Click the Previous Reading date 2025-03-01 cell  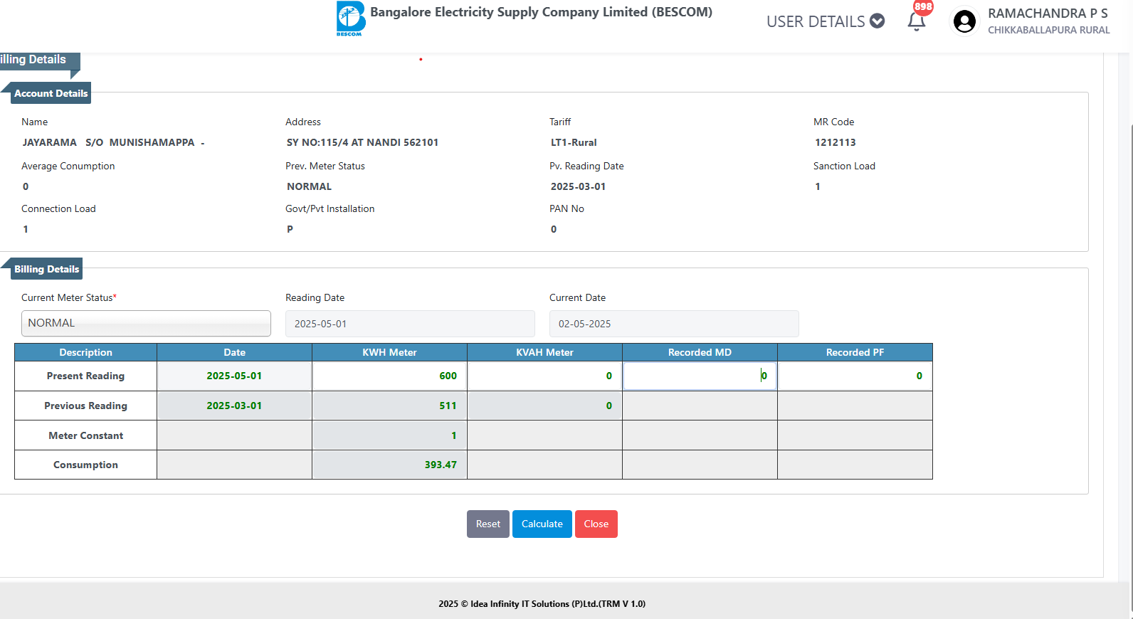pyautogui.click(x=234, y=406)
